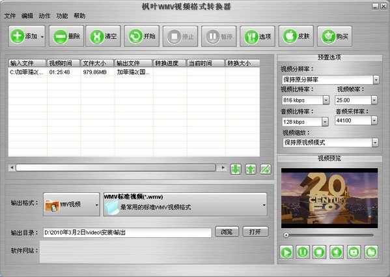The width and height of the screenshot is (390, 277).
Task: Expand the 视频分辨率 resolution dropdown
Action: tap(376, 80)
